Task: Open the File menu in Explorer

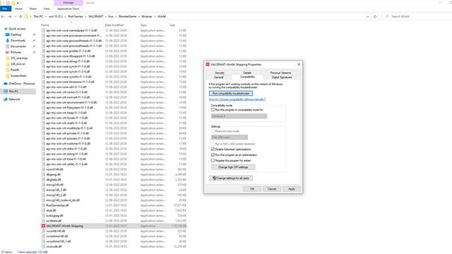Action: click(5, 8)
